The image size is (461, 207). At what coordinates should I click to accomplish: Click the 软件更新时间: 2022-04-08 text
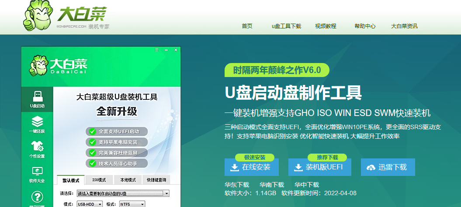click(x=319, y=193)
